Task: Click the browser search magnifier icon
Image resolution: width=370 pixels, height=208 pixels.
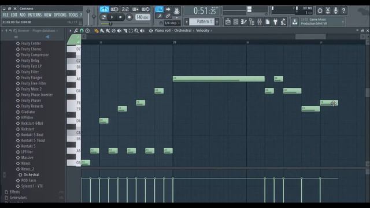Action: click(15, 31)
